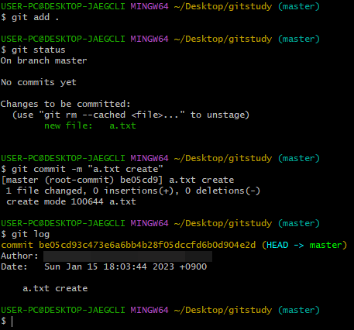Click the cyan "HEAD" reference in git log

pyautogui.click(x=277, y=245)
